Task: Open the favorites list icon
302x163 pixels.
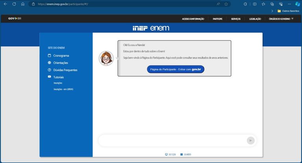Action: [x=263, y=4]
